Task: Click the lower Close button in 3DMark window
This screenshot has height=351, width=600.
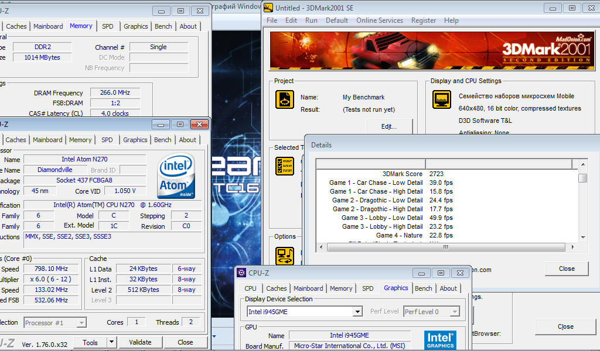Action: [565, 326]
